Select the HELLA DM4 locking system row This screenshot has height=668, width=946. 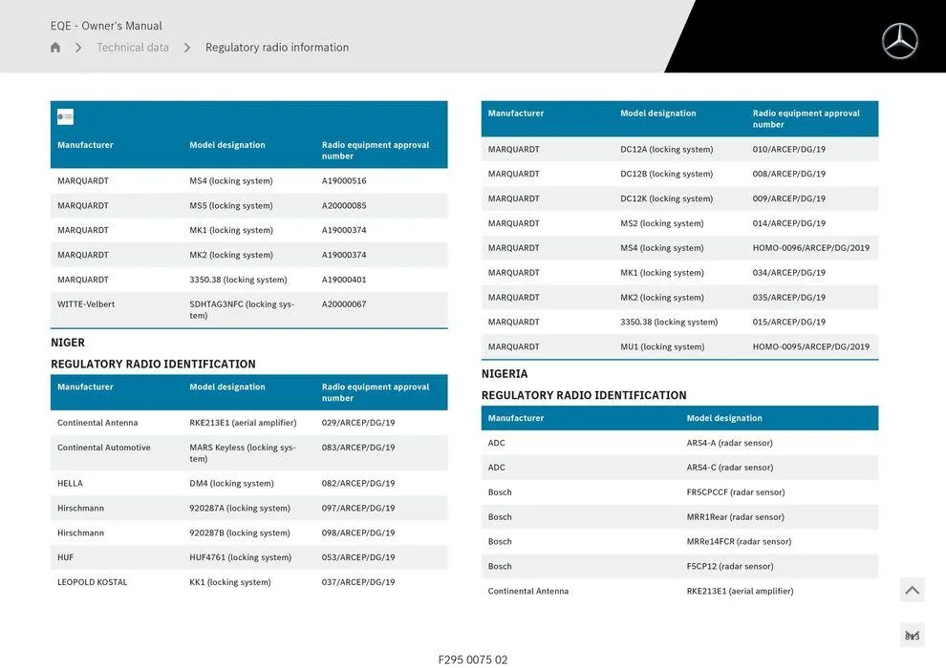tap(248, 483)
